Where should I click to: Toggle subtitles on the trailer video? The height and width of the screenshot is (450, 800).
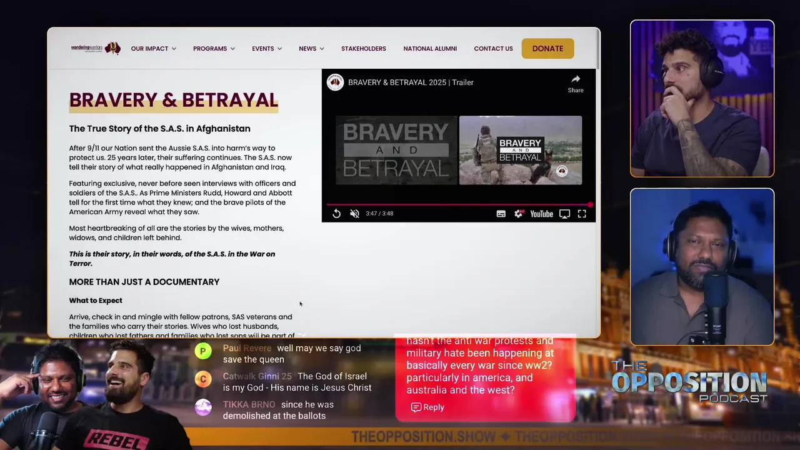(x=501, y=214)
